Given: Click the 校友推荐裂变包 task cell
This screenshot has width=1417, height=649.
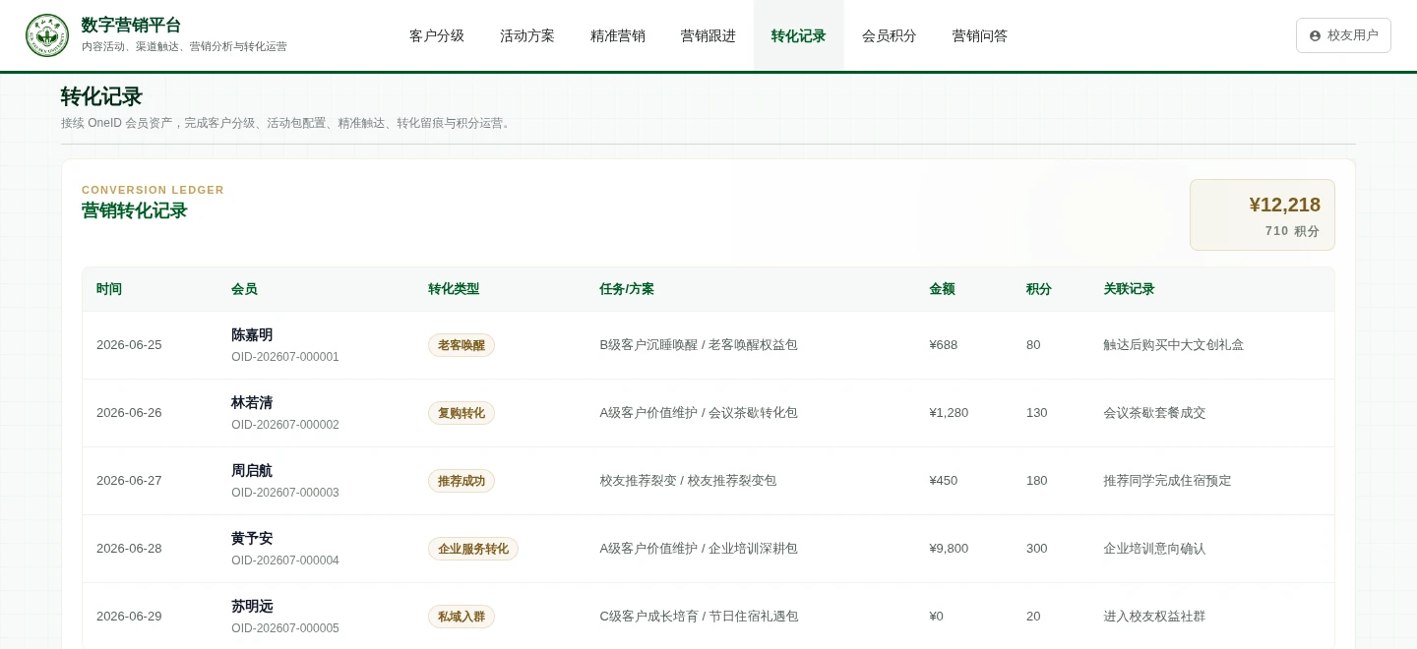Looking at the screenshot, I should tap(688, 481).
